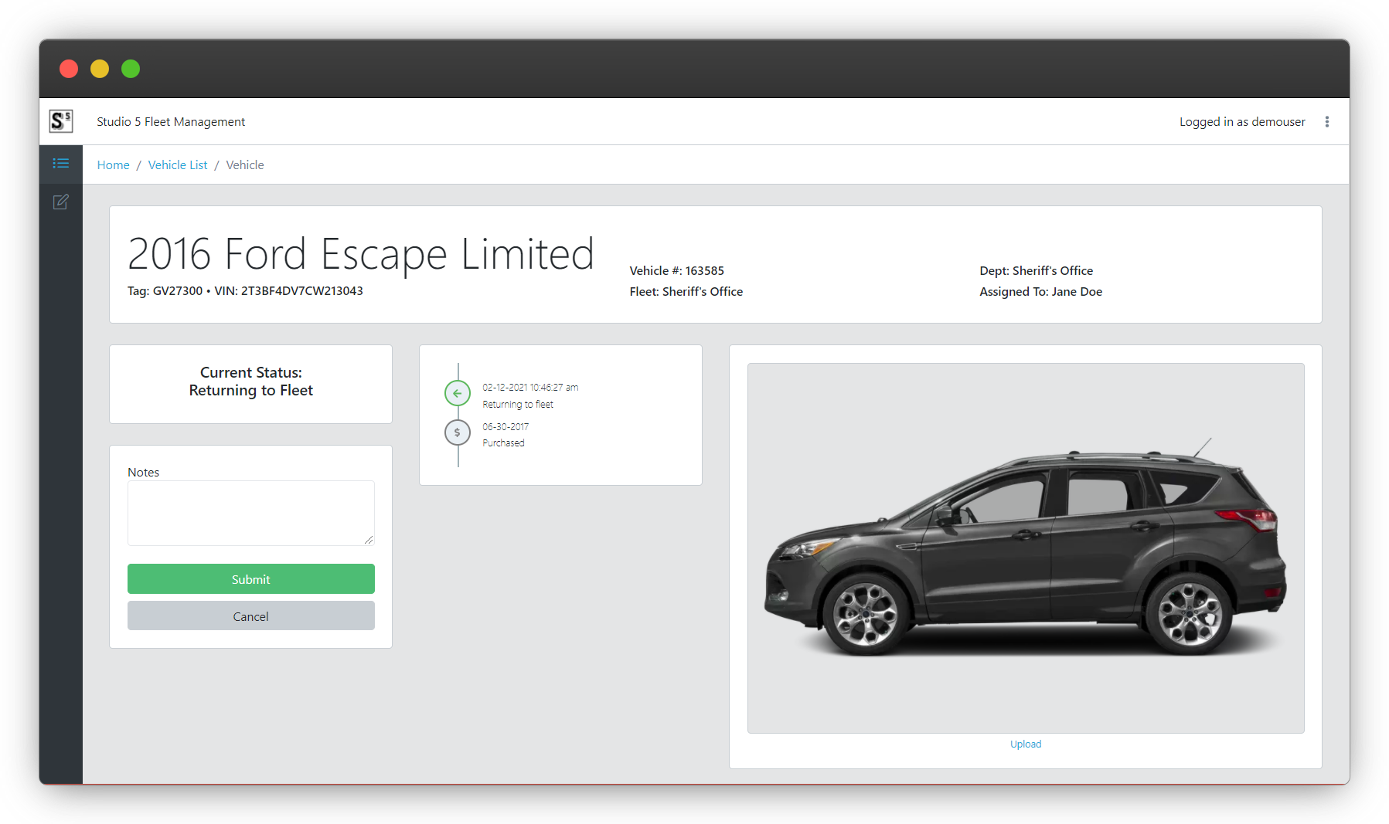Minimize the window with the yellow button
The height and width of the screenshot is (824, 1389).
click(100, 69)
